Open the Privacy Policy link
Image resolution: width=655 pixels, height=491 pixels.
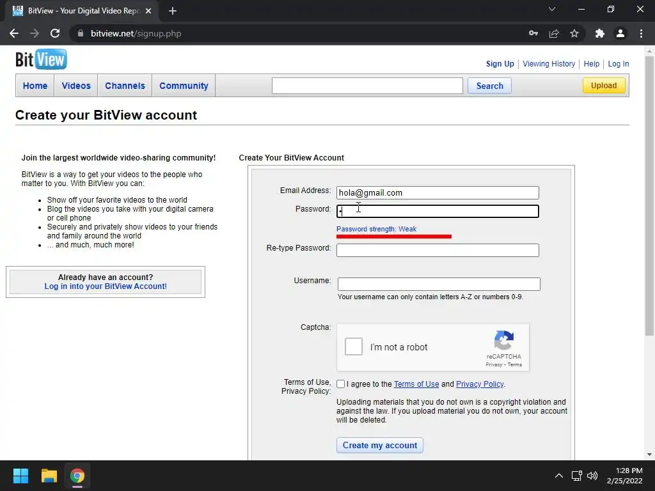tap(480, 384)
